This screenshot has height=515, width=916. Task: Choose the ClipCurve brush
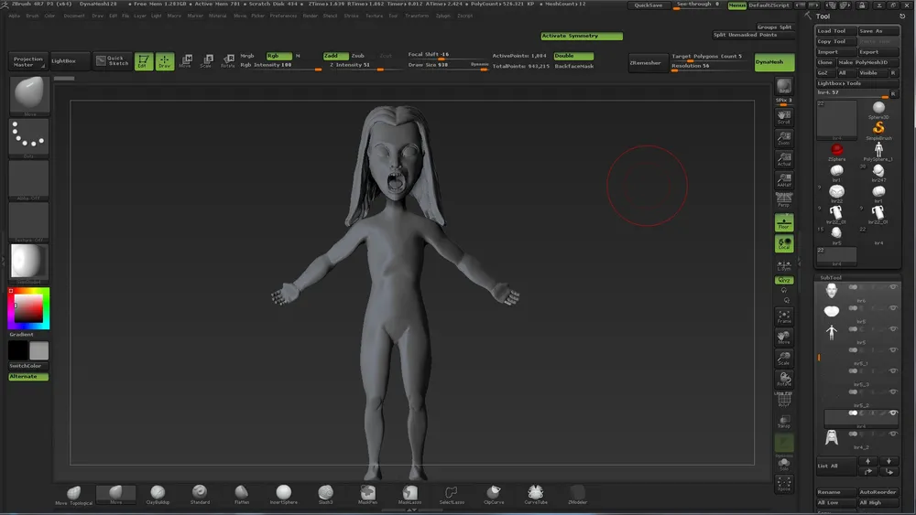coord(494,494)
